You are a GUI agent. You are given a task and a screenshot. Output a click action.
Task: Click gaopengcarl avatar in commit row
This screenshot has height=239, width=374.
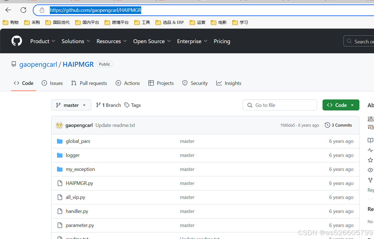click(x=59, y=125)
